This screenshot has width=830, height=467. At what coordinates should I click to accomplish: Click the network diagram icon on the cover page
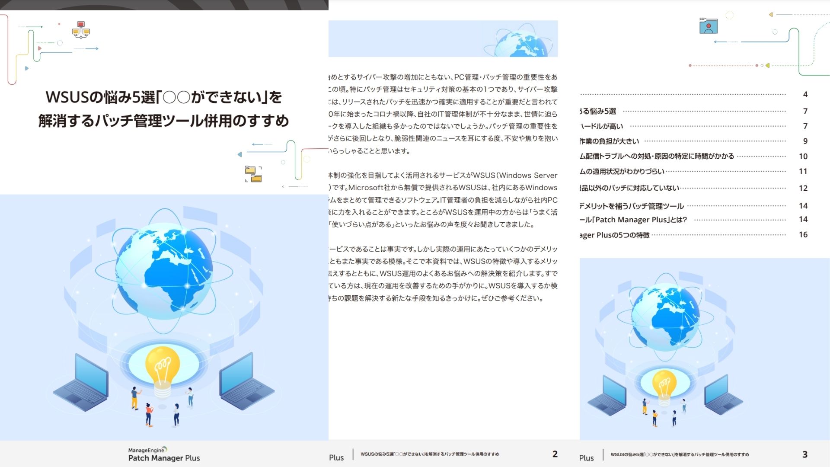coord(81,30)
